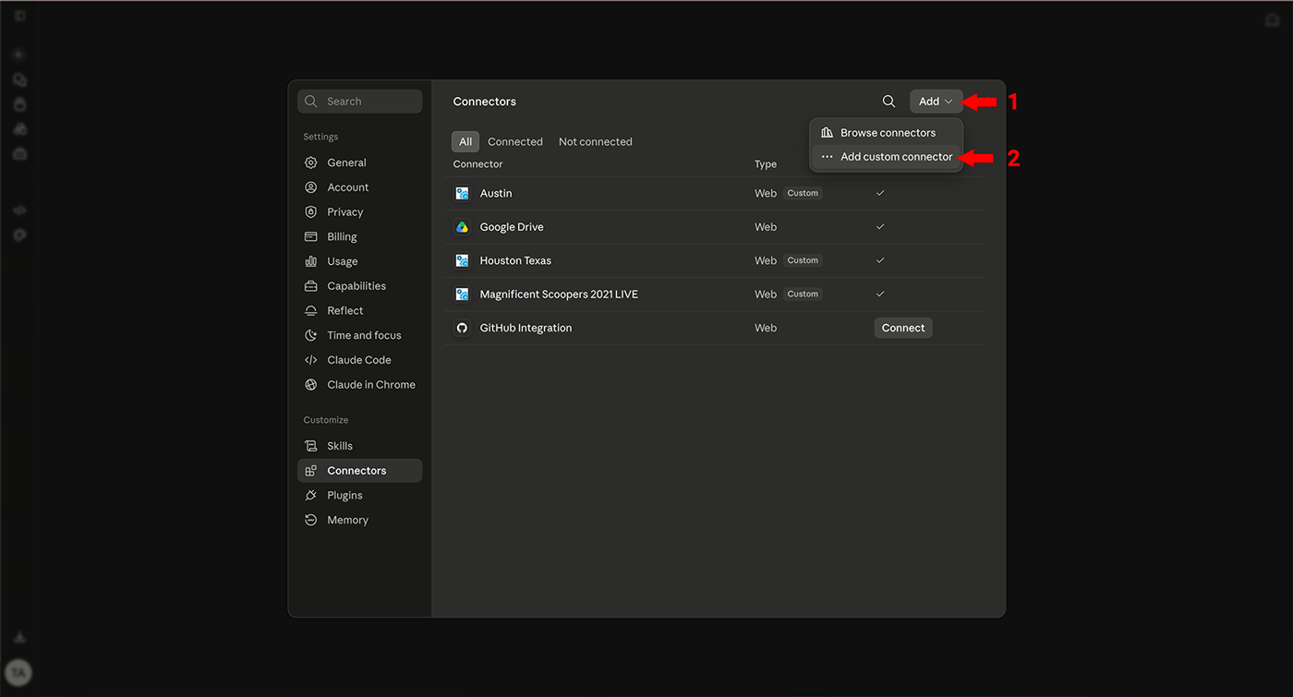Click the checkmark in the Houston Texas row
Viewport: 1293px width, 697px height.
880,260
